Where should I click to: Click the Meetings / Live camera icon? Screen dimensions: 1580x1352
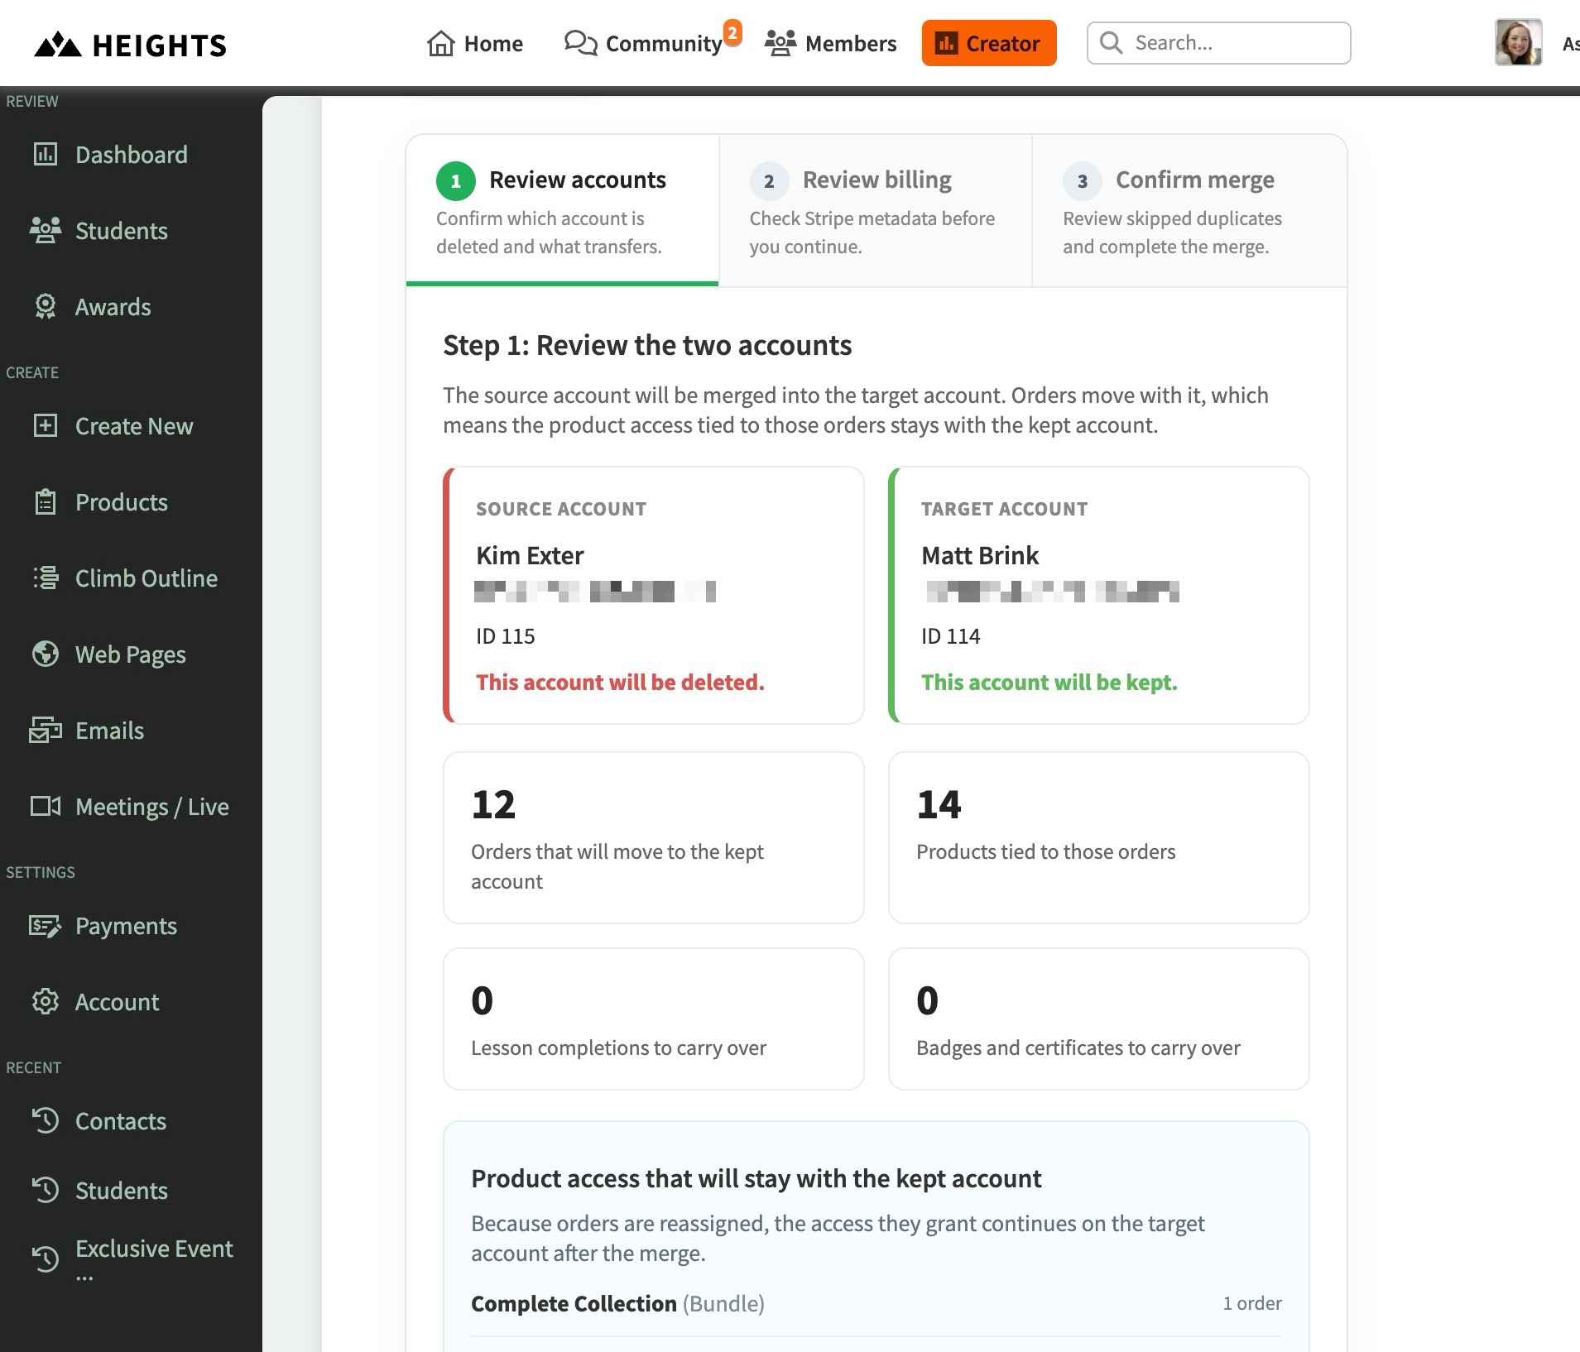coord(46,806)
